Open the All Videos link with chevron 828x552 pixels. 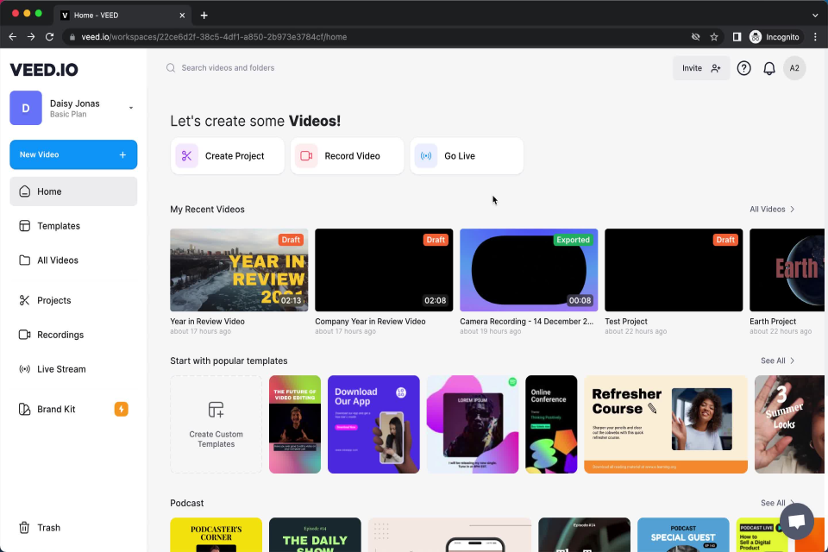(x=772, y=210)
